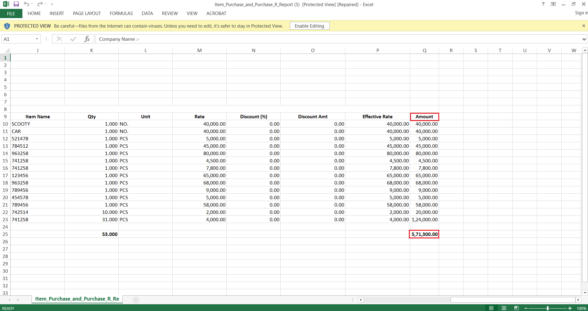Viewport: 588px width, 311px height.
Task: Click the Sign in link
Action: tap(581, 13)
